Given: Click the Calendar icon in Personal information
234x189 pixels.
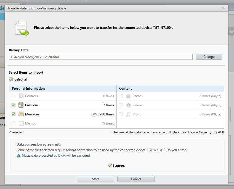Looking at the screenshot, I should (x=21, y=105).
